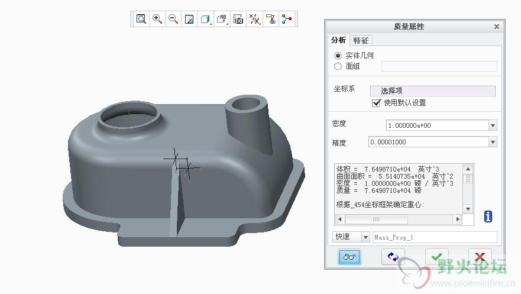Click the annotation display icon
The width and height of the screenshot is (521, 294).
[x=271, y=19]
